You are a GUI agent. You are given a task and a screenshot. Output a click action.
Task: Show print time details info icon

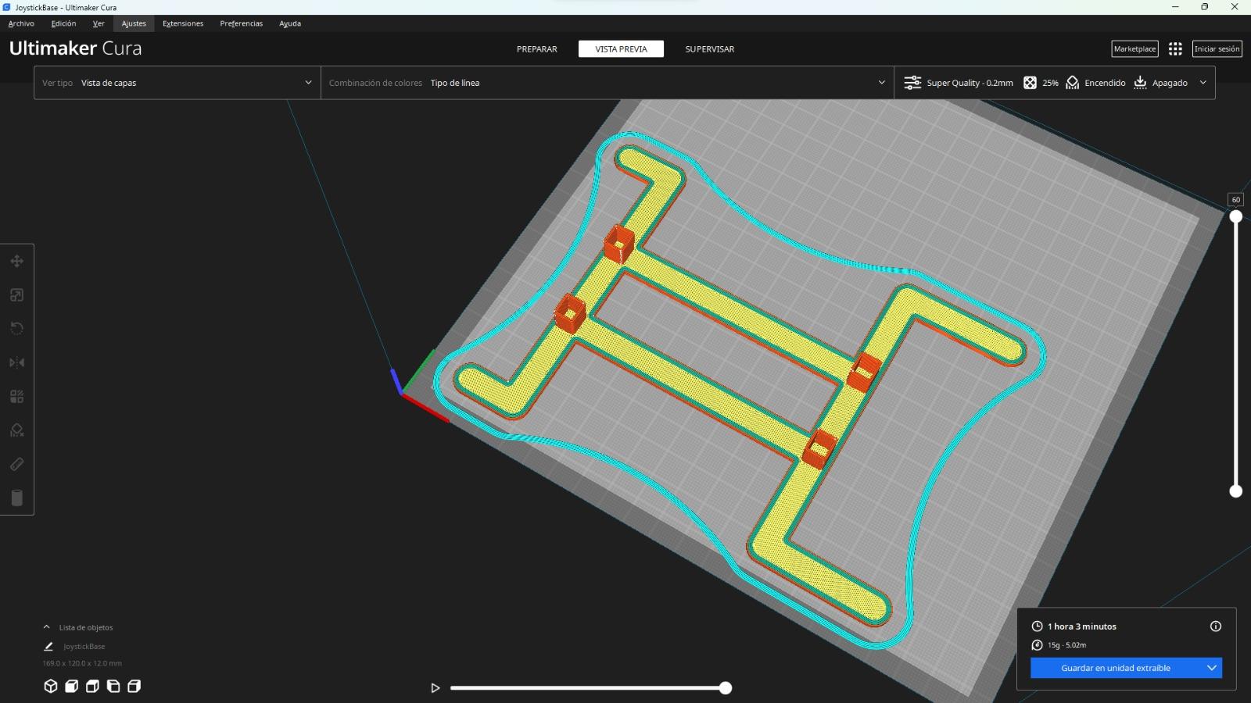coord(1216,626)
